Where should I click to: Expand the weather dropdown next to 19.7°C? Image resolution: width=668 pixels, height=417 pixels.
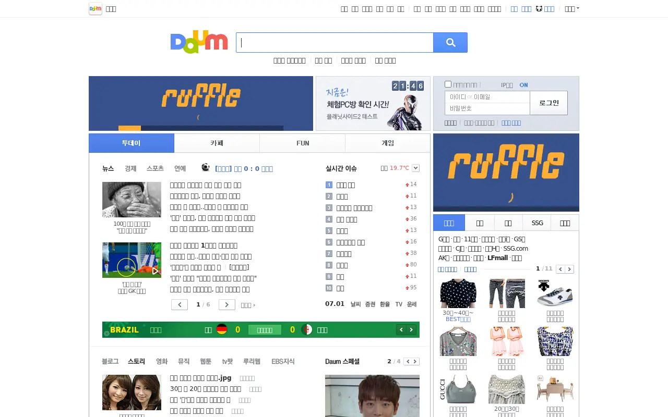click(415, 168)
